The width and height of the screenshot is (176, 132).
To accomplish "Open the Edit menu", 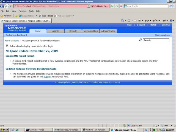I will click(x=8, y=11).
